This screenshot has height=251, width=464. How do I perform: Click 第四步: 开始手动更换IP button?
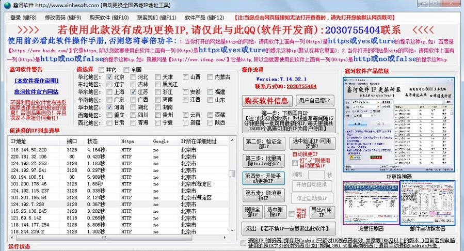263,178
